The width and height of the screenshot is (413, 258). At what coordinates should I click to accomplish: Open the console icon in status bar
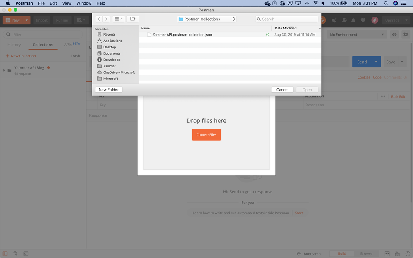26,253
